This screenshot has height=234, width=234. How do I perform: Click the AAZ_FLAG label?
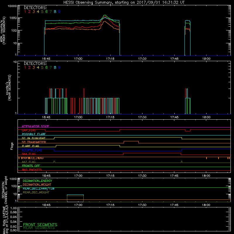tap(29, 162)
